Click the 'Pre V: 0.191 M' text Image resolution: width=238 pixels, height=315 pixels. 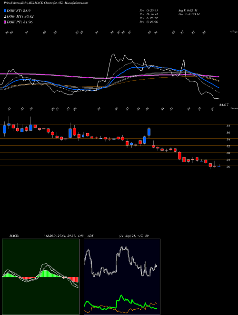pyautogui.click(x=188, y=14)
